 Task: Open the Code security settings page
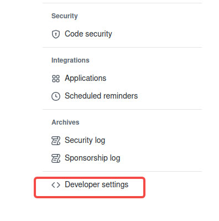pos(88,34)
